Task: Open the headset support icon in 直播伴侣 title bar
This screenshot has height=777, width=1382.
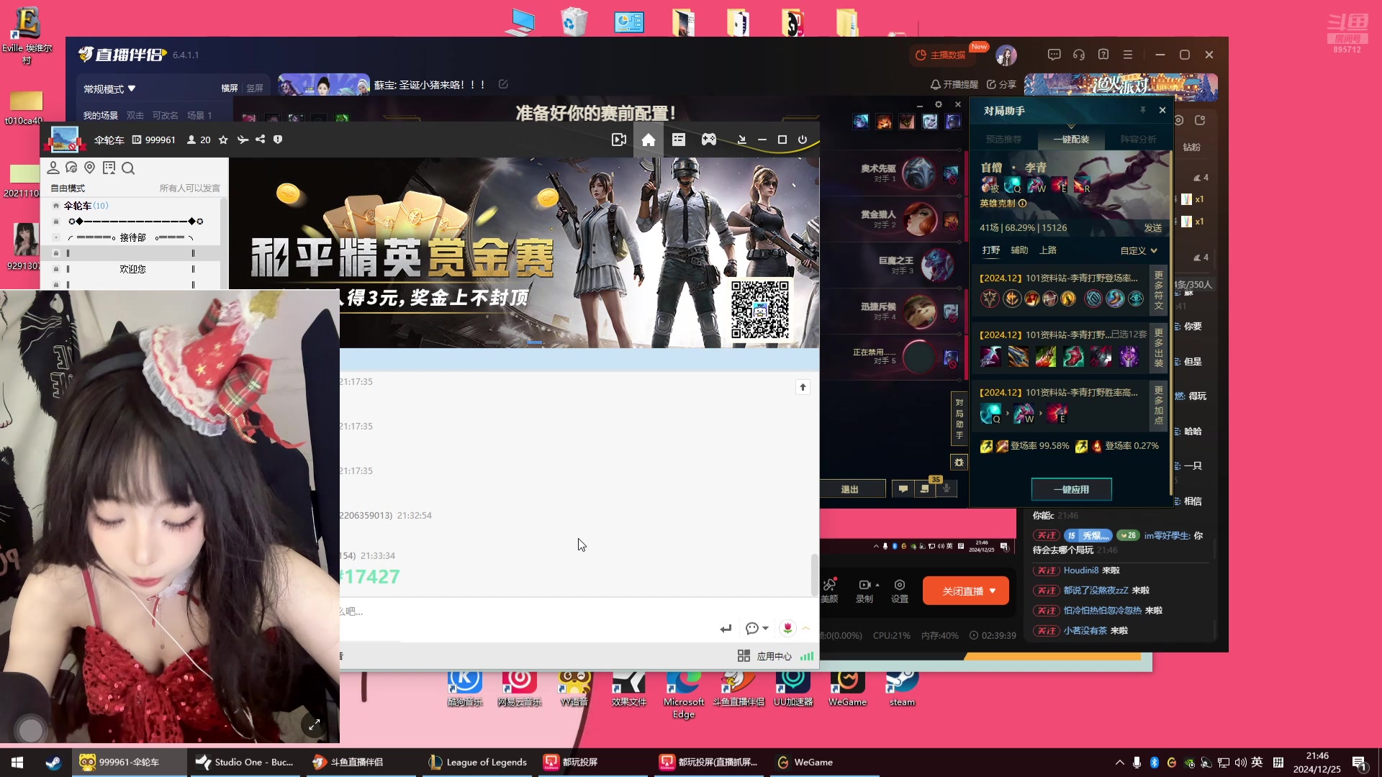Action: (x=1078, y=55)
